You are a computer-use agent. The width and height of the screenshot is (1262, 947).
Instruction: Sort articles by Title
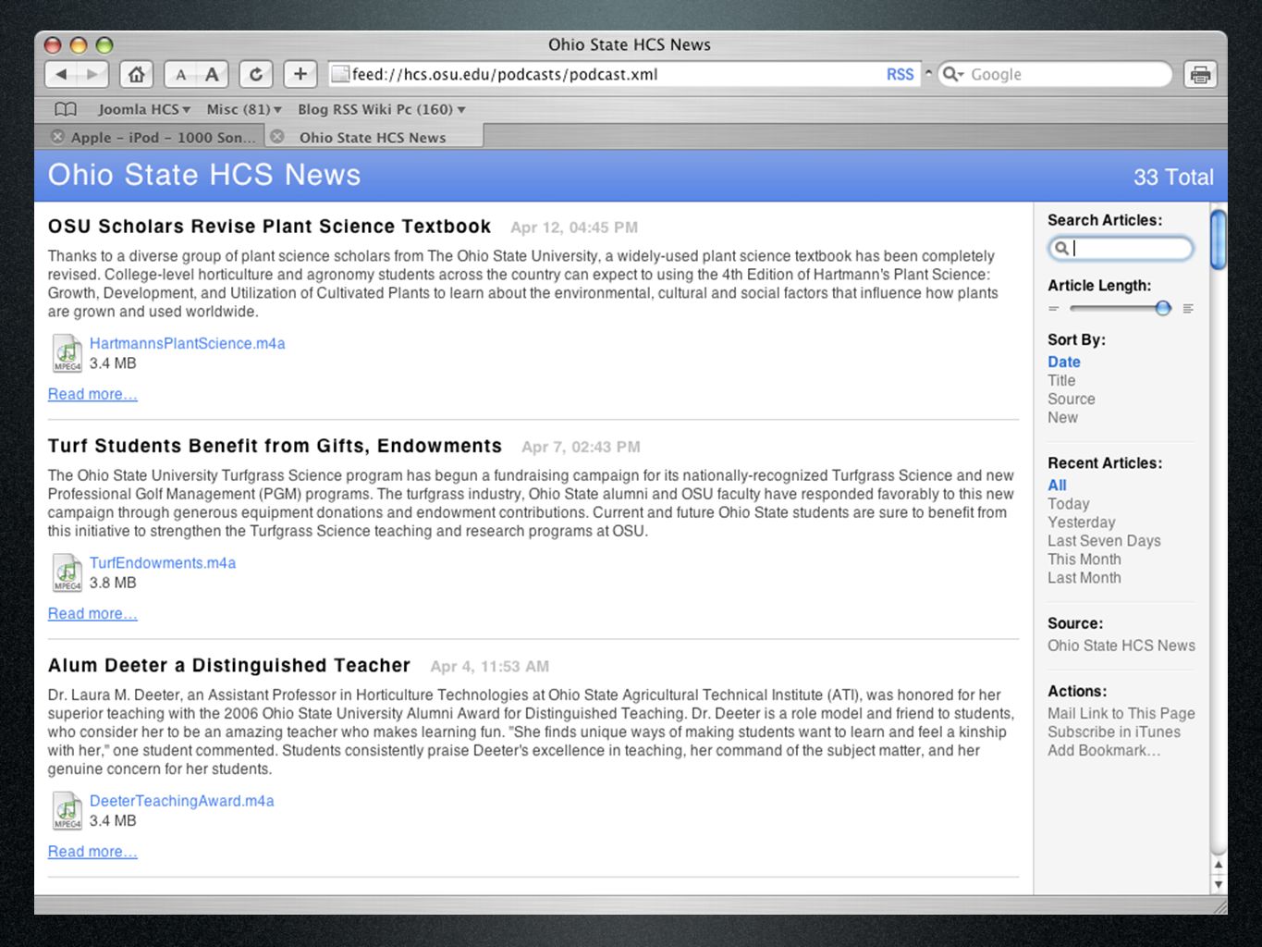coord(1061,381)
